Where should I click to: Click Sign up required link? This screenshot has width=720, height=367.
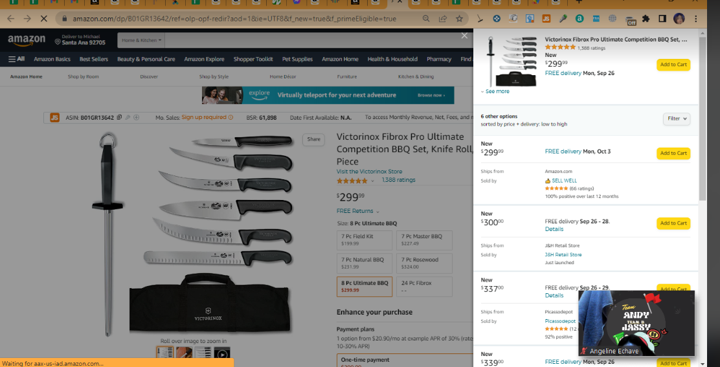(x=207, y=117)
